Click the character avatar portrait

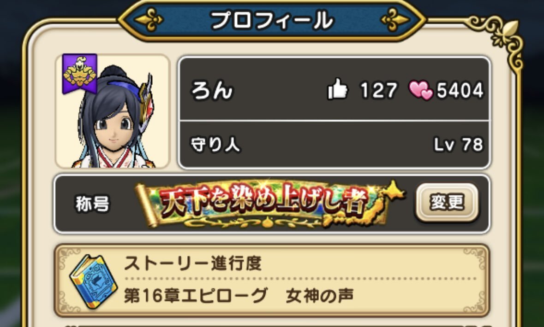113,111
